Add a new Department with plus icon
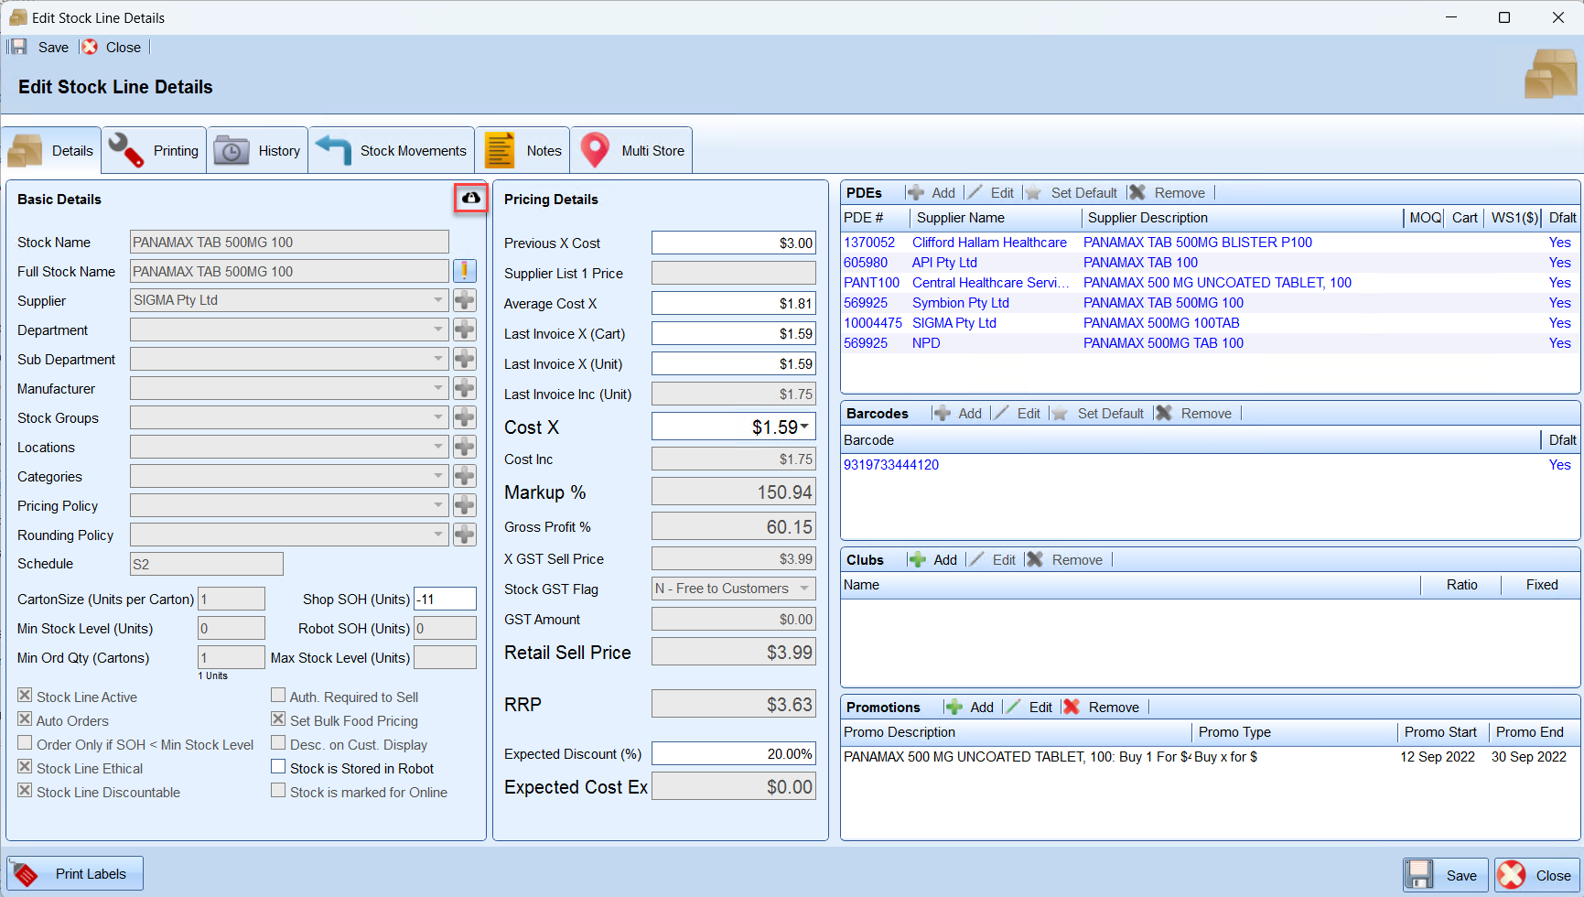Viewport: 1584px width, 897px height. point(465,330)
